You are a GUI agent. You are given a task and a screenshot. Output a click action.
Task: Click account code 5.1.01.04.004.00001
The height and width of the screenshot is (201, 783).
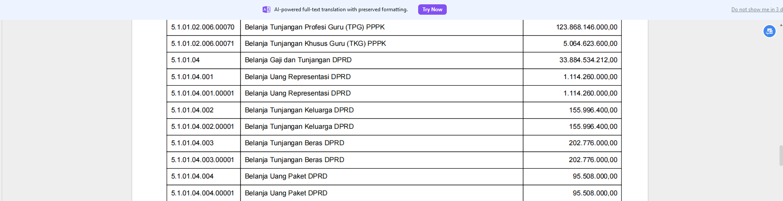point(202,193)
